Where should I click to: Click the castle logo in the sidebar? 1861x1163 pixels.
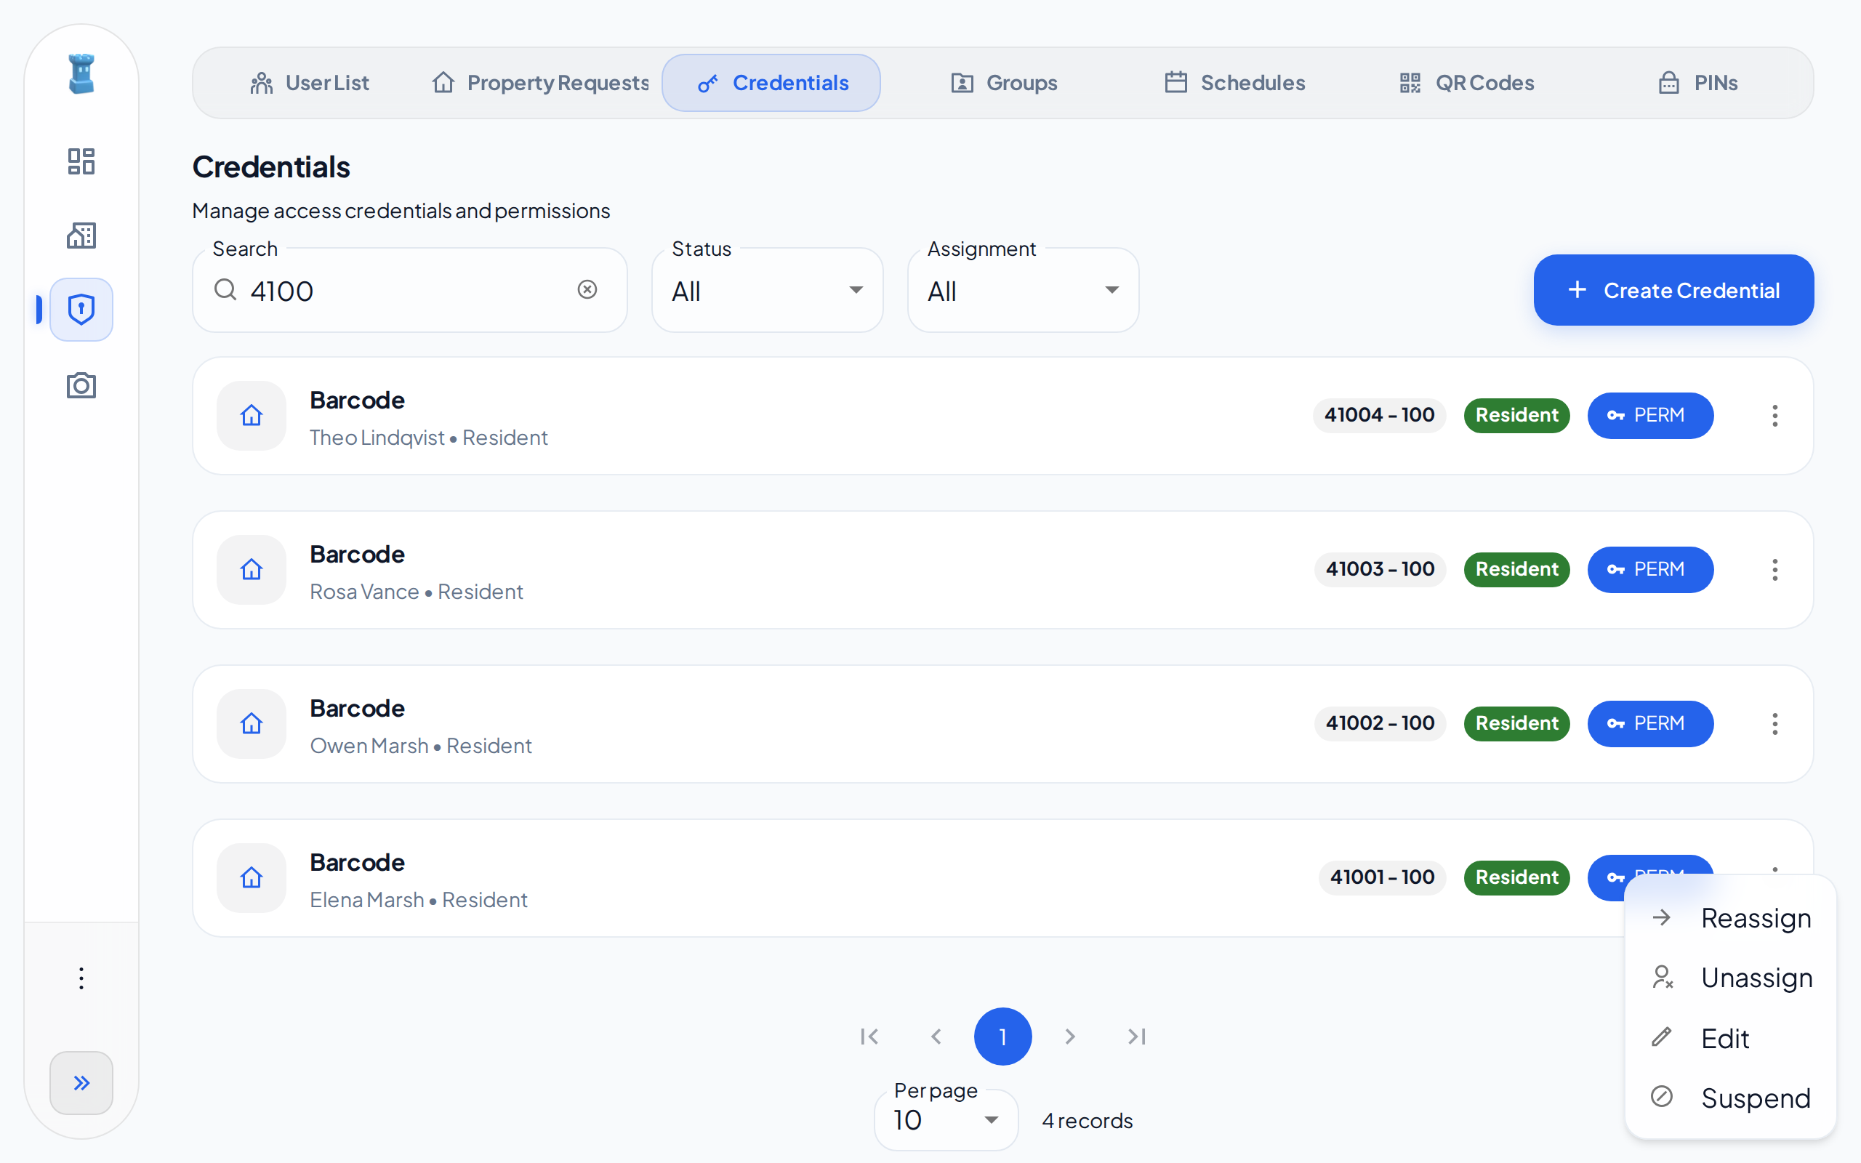click(x=81, y=74)
